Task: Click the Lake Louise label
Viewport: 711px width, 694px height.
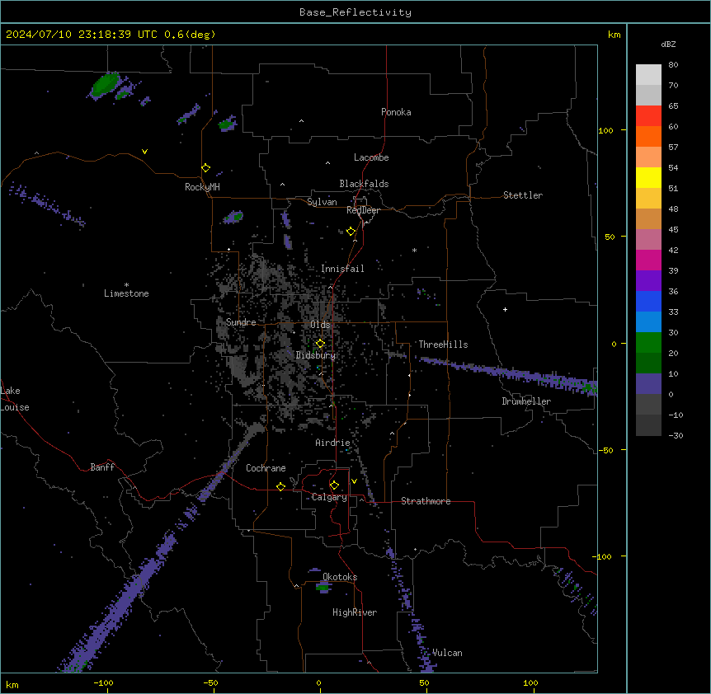Action: (15, 399)
